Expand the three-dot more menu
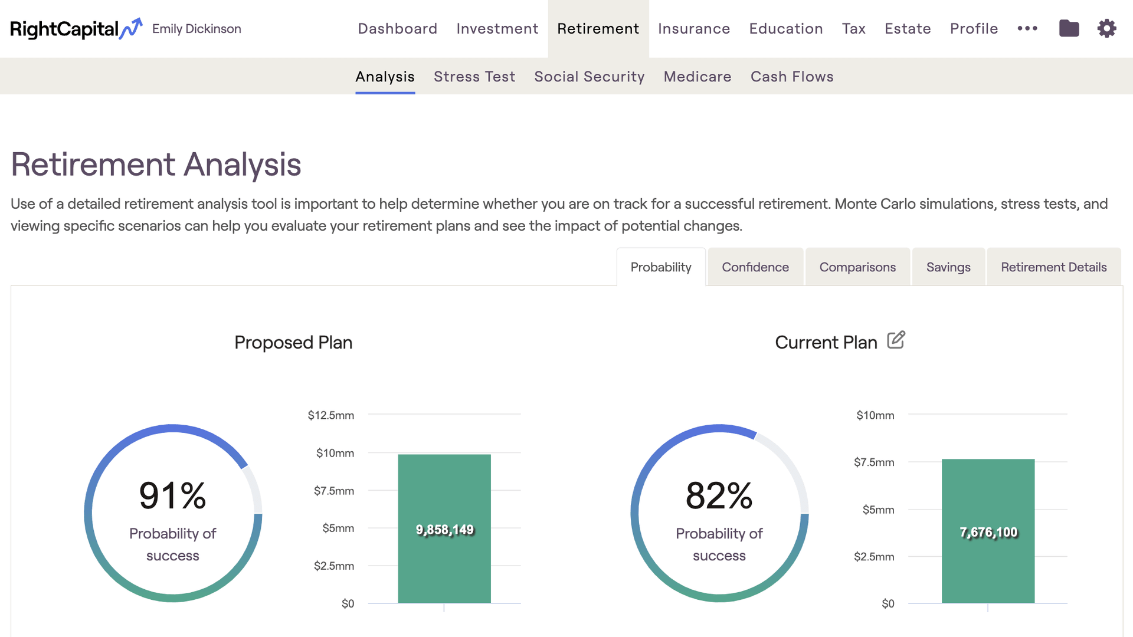Screen dimensions: 1133x637 (1027, 28)
